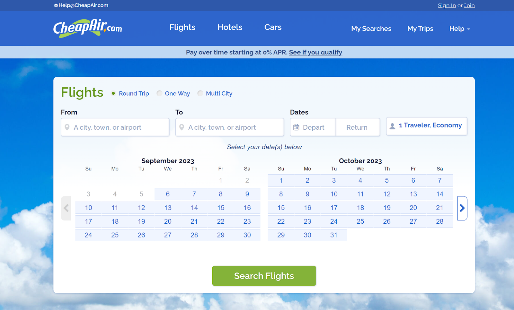
Task: Choose October 12 as the date
Action: click(x=387, y=194)
